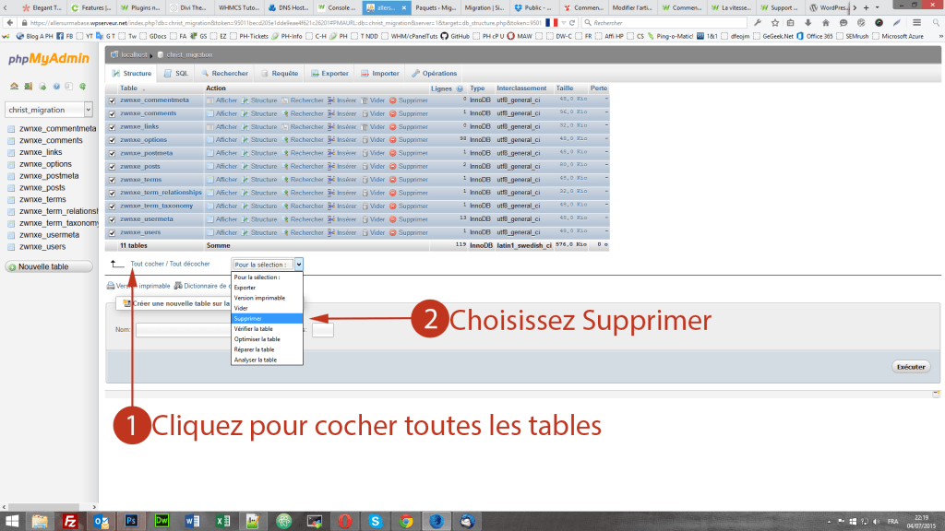Click the Lignes help icon in header
The height and width of the screenshot is (531, 945).
click(x=460, y=88)
